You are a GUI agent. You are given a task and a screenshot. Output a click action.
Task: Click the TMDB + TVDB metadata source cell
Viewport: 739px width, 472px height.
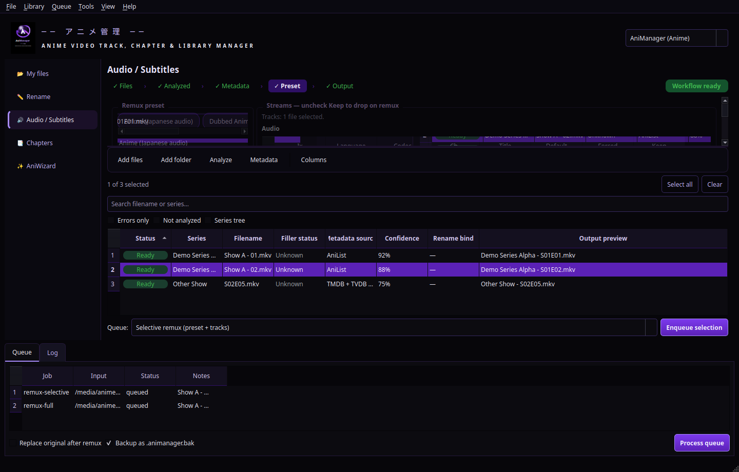tap(351, 284)
